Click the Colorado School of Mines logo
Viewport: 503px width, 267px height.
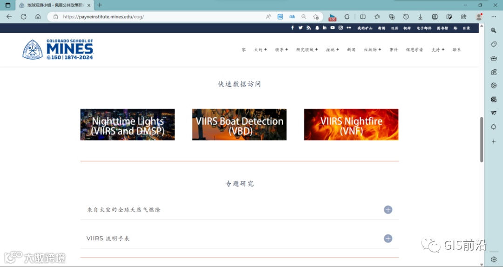[x=58, y=49]
